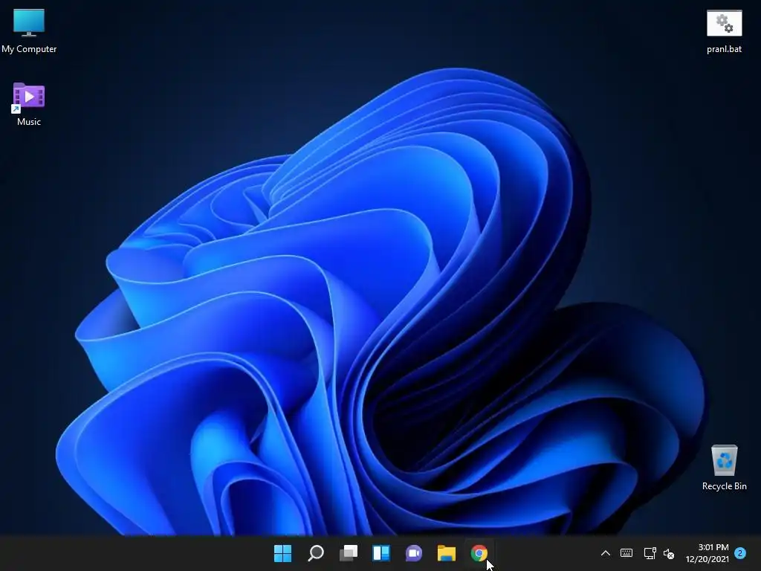The width and height of the screenshot is (761, 571).
Task: Launch Teams Chat from the taskbar
Action: click(413, 553)
